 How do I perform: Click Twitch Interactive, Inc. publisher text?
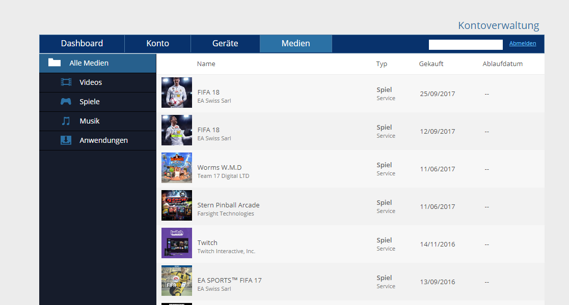point(227,252)
